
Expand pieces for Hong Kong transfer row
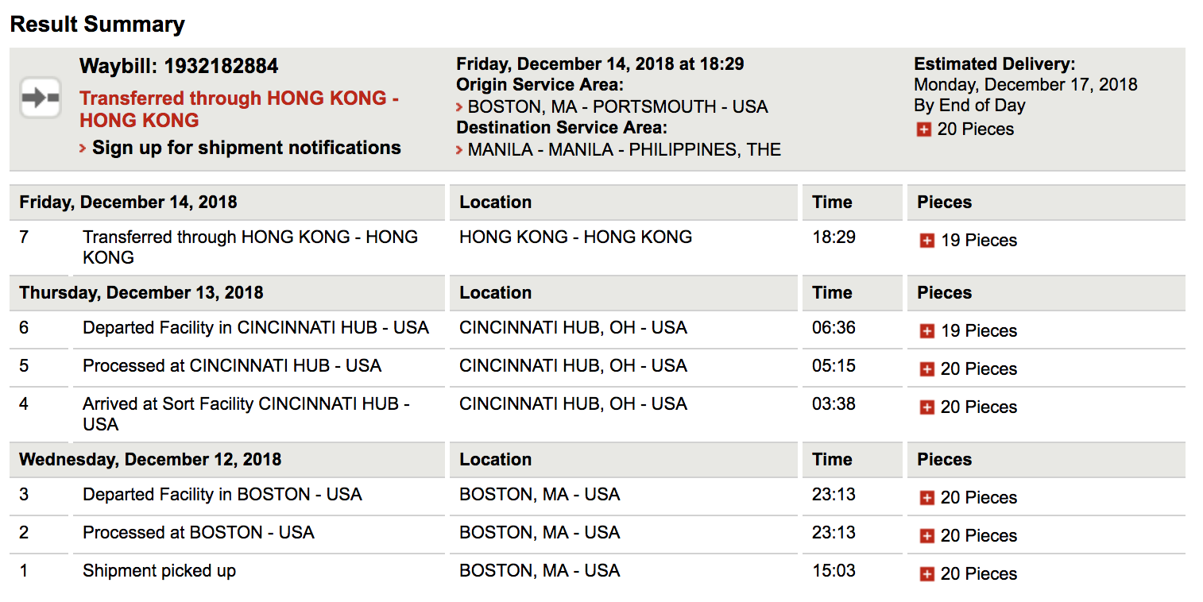point(926,241)
